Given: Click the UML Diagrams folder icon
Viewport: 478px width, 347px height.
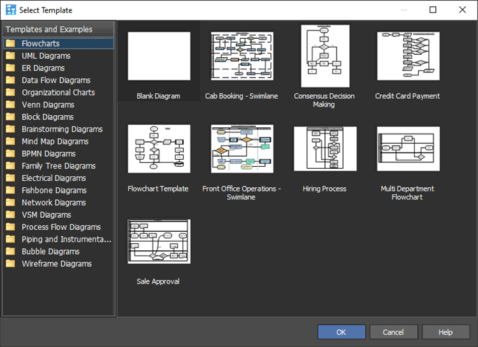Looking at the screenshot, I should [10, 56].
